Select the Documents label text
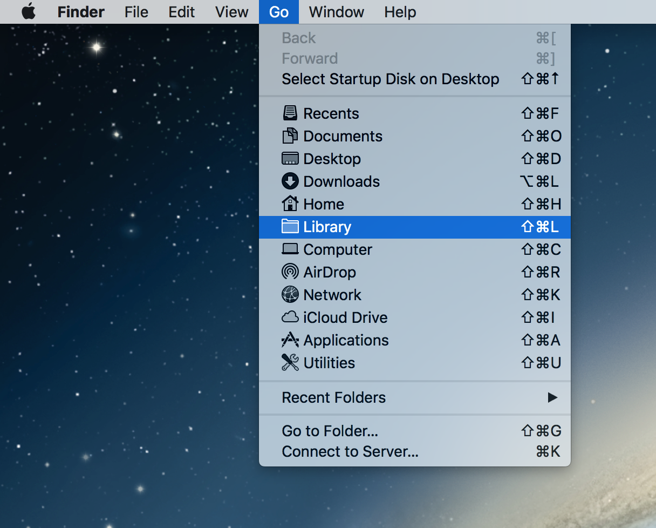Image resolution: width=656 pixels, height=528 pixels. (x=343, y=136)
